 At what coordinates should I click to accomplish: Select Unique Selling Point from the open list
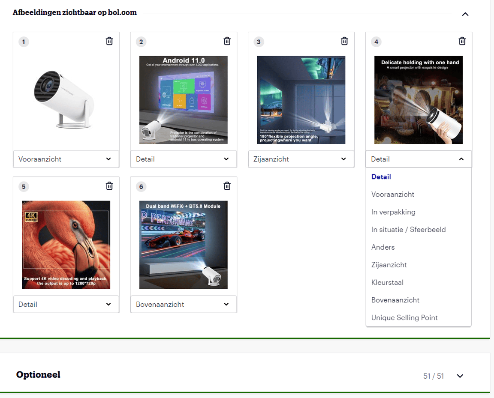404,317
